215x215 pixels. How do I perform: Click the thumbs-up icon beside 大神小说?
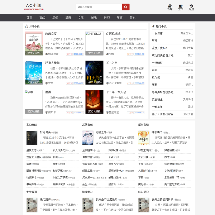click(26, 26)
